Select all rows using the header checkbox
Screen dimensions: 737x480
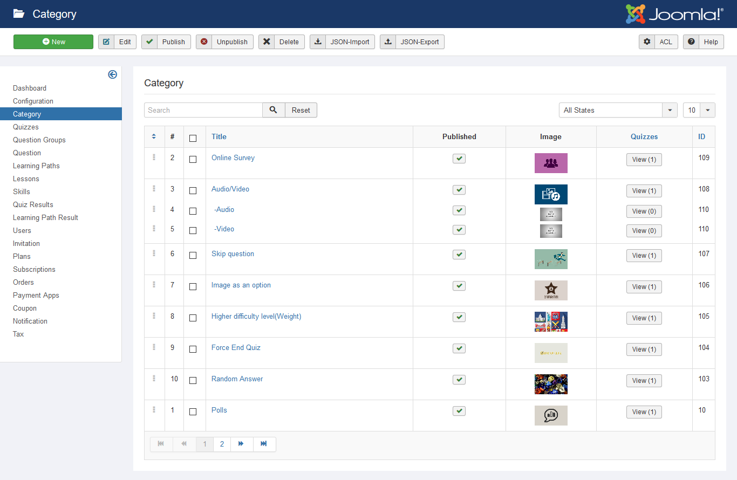point(193,138)
